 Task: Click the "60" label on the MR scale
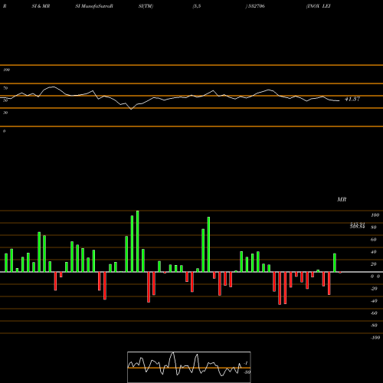tap(374, 240)
